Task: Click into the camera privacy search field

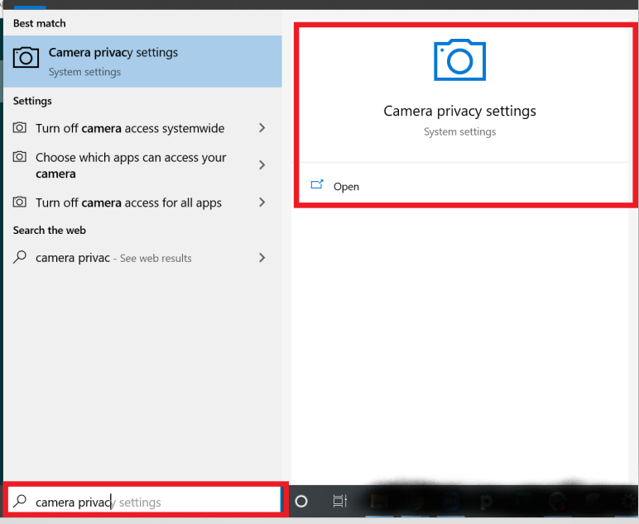Action: click(144, 500)
